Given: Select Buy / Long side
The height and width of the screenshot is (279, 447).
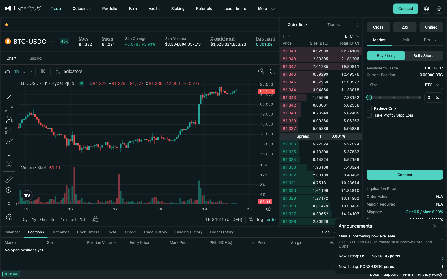Looking at the screenshot, I should (386, 56).
